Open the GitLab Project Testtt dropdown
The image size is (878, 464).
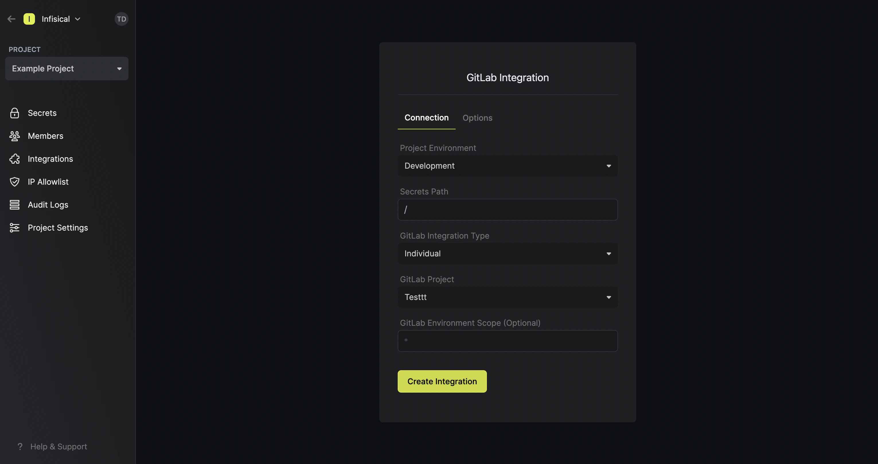point(508,297)
